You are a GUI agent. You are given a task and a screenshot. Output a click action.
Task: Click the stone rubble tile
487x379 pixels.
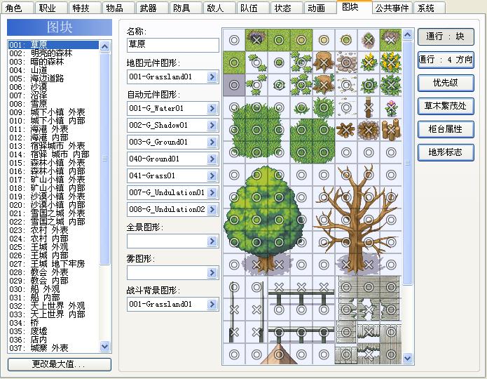346,62
